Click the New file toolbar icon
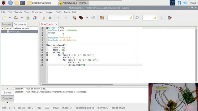The width and height of the screenshot is (198, 111). pos(4,18)
